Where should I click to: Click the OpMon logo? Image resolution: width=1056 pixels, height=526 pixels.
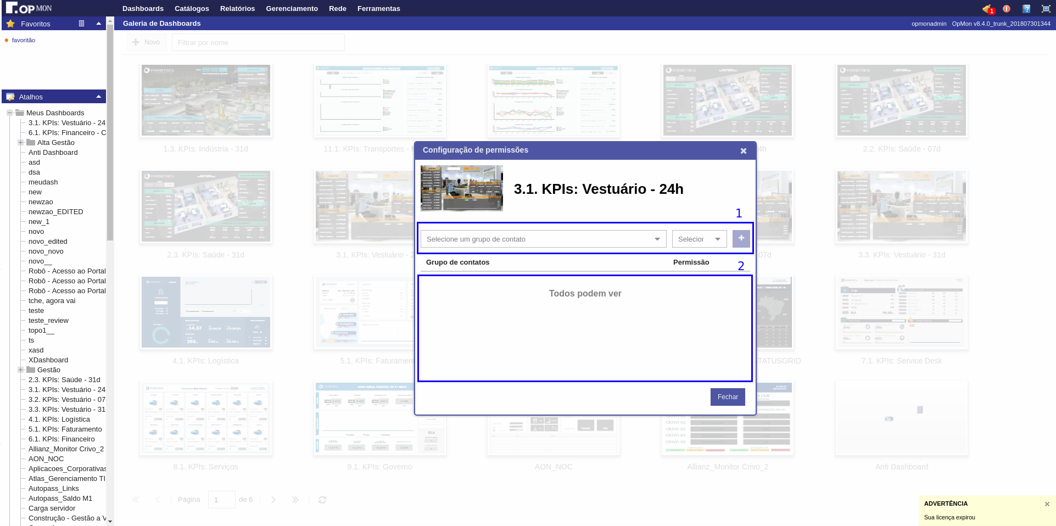(x=29, y=8)
